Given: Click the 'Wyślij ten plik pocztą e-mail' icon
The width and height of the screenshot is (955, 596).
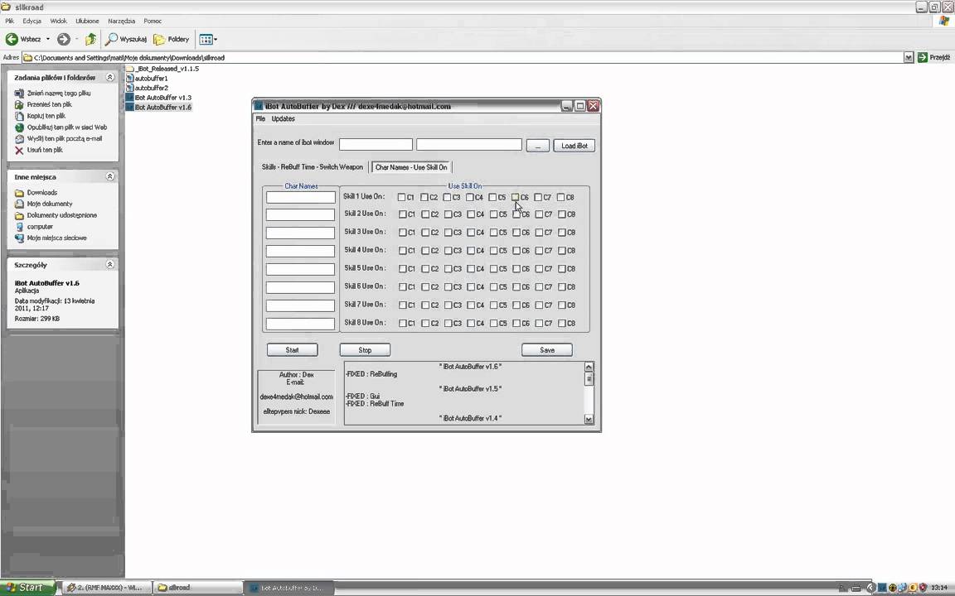Looking at the screenshot, I should 20,138.
